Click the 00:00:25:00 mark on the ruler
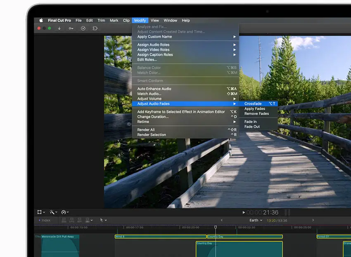 point(303,227)
